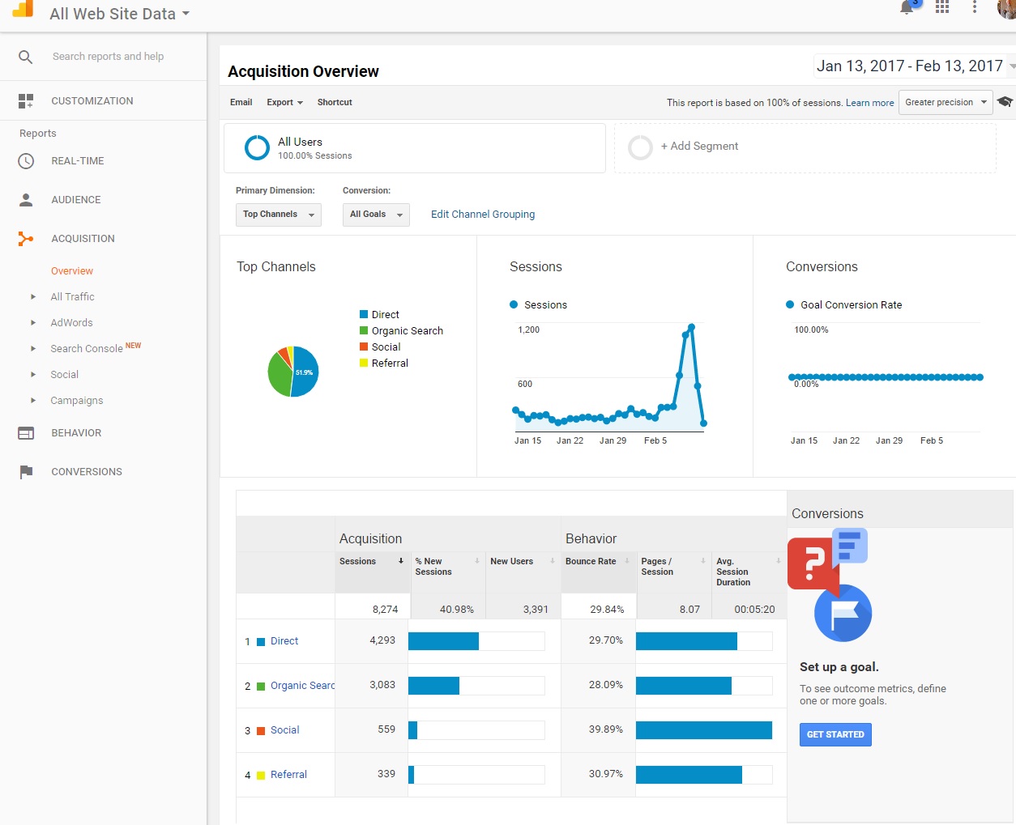Open the All Goals conversion dropdown

pos(376,215)
